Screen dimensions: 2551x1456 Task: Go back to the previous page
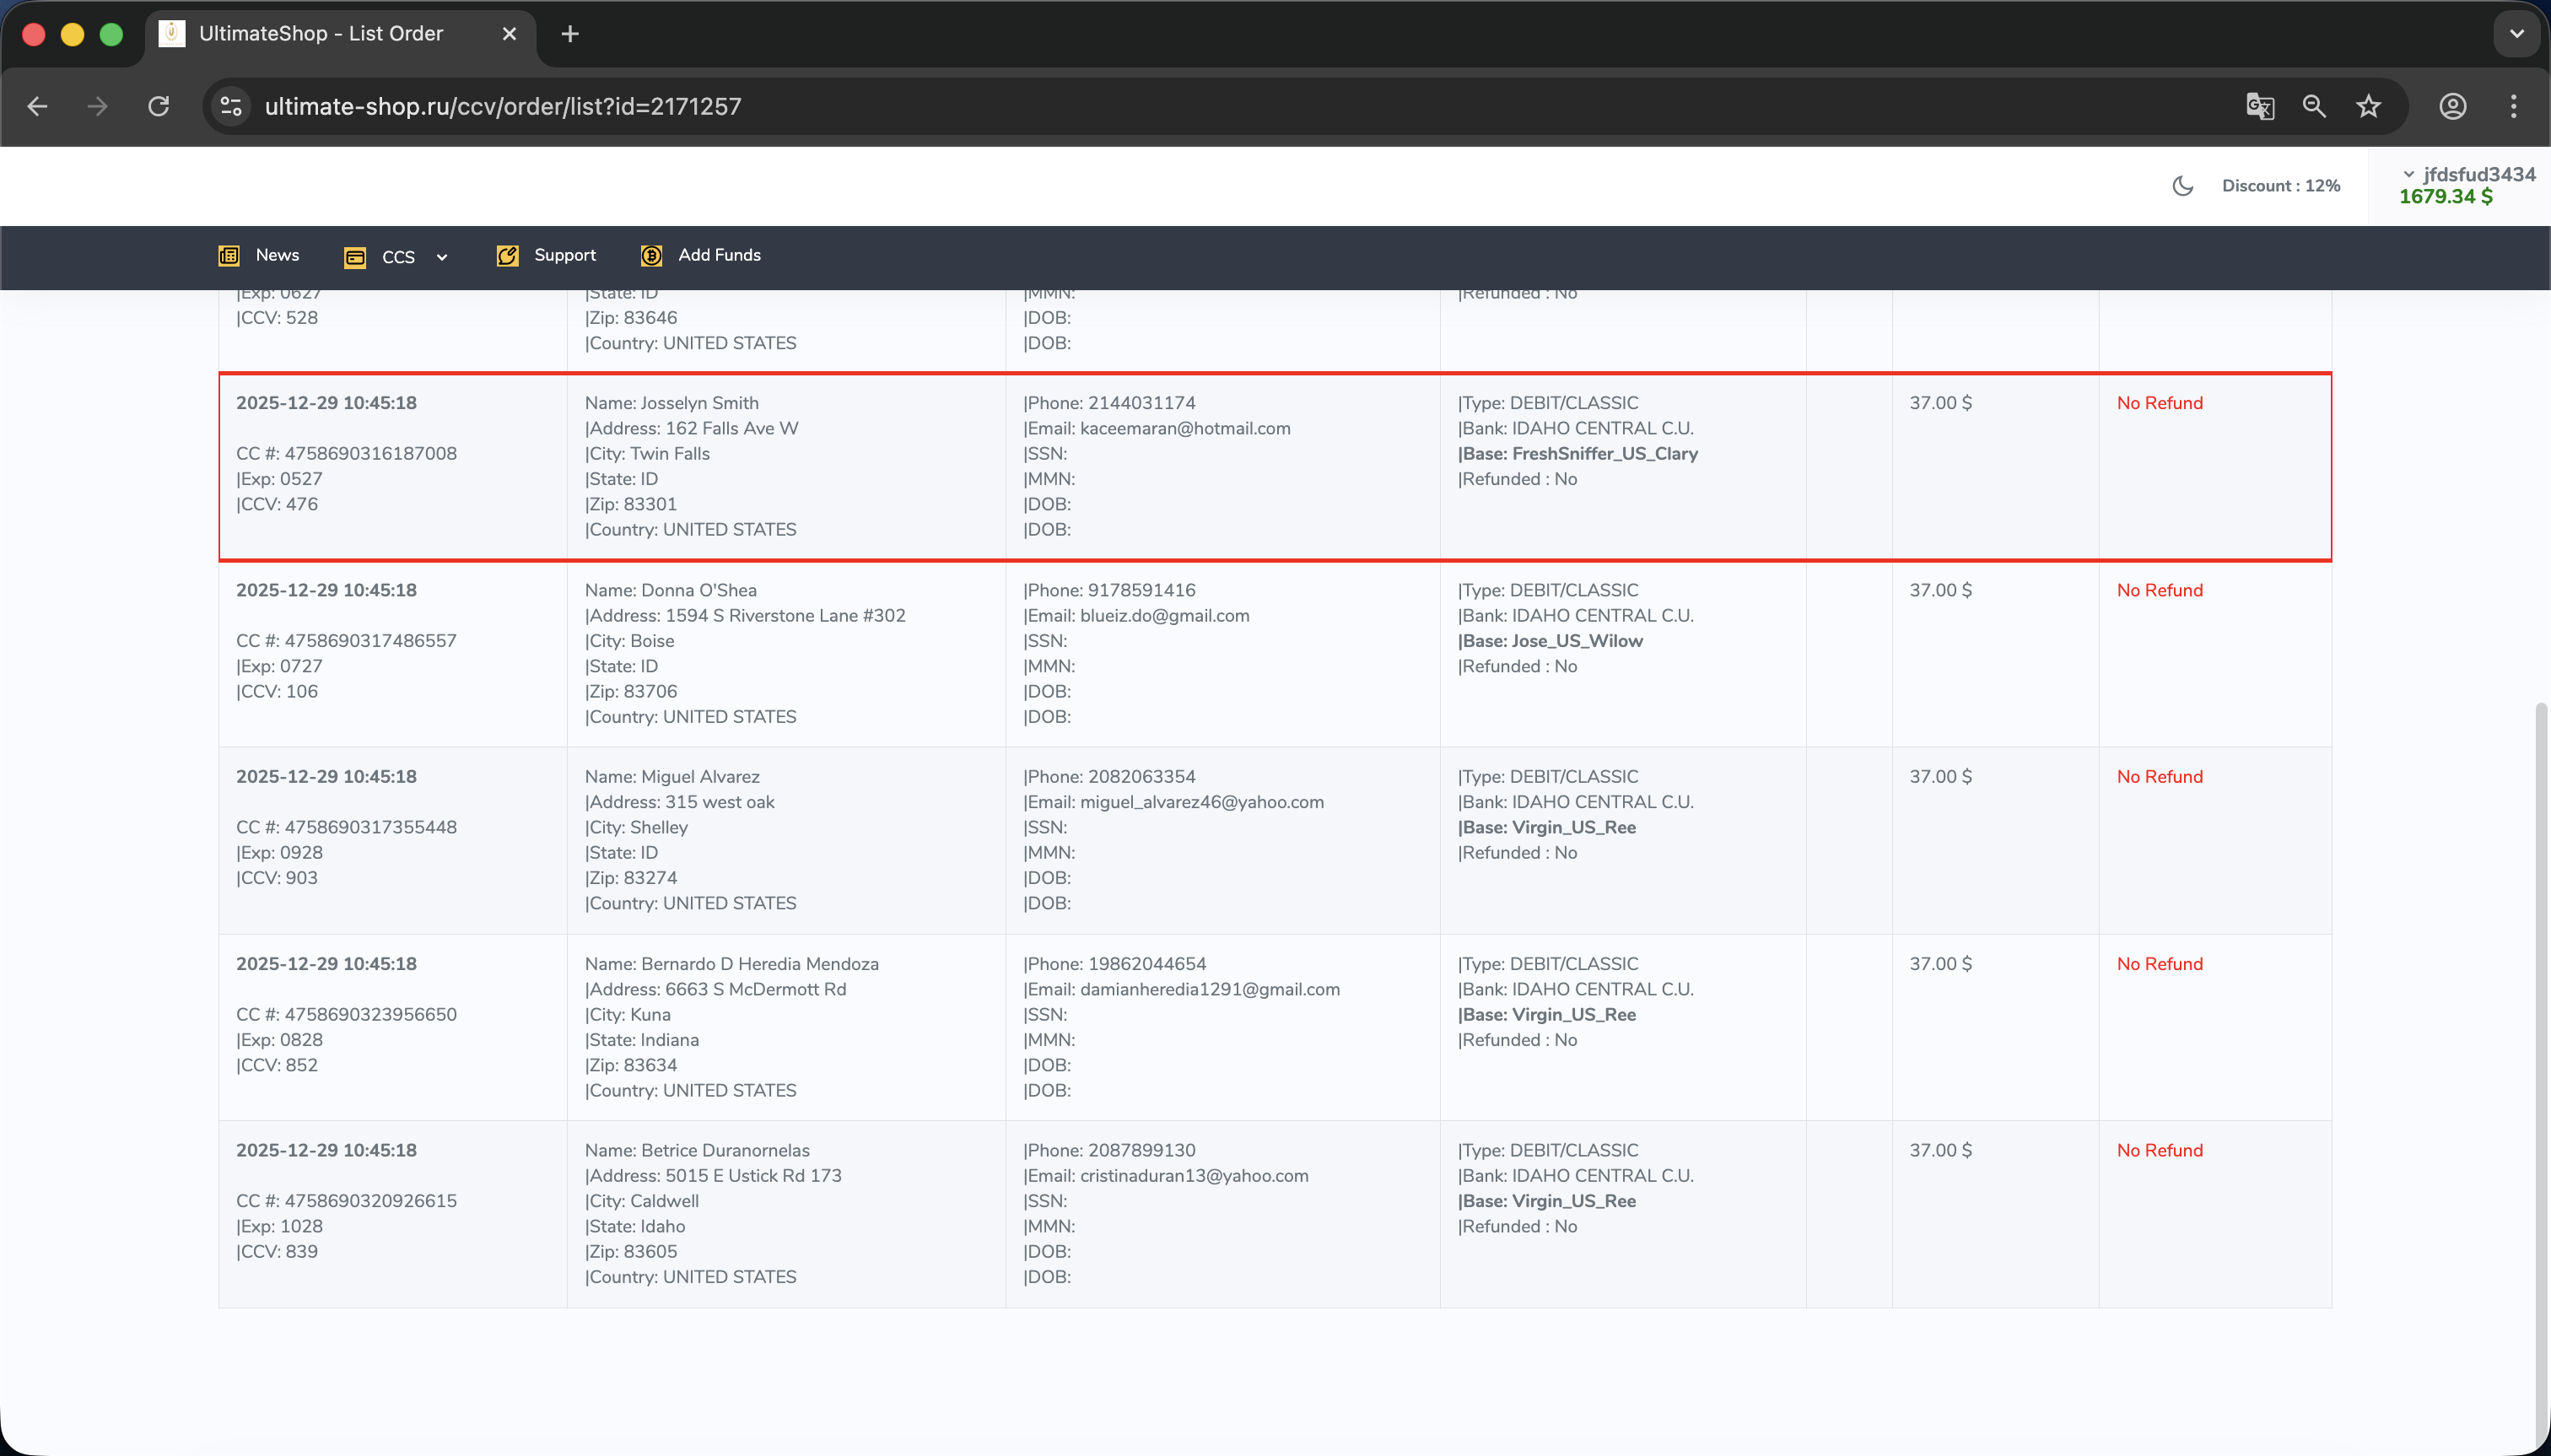[x=37, y=106]
